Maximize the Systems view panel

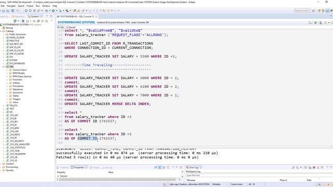51,16
